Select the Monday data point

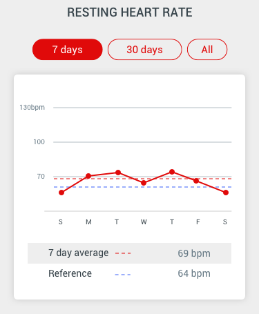(88, 176)
